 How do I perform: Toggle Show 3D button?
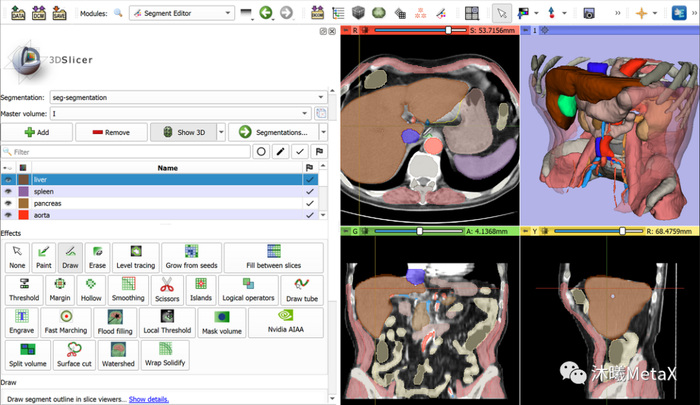click(x=183, y=132)
